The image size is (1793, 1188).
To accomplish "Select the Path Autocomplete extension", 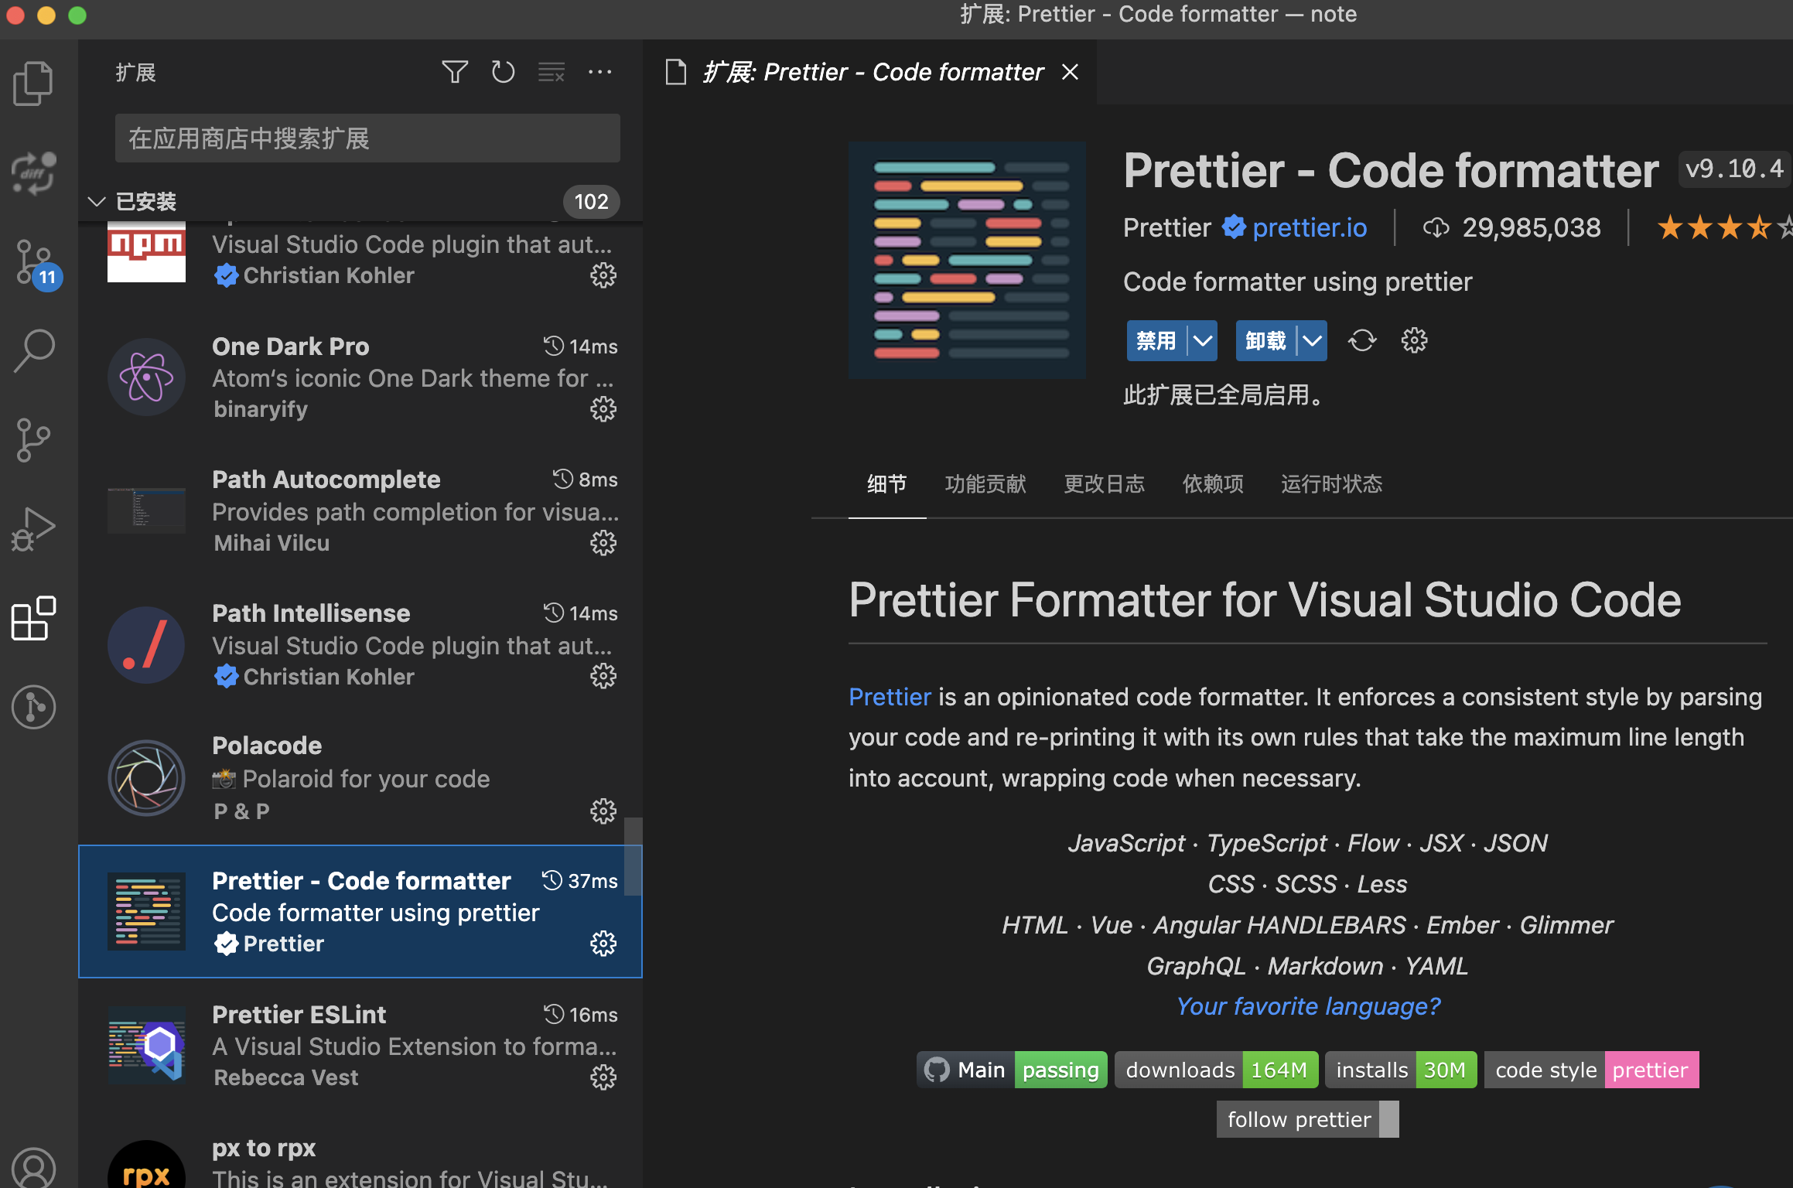I will (360, 511).
